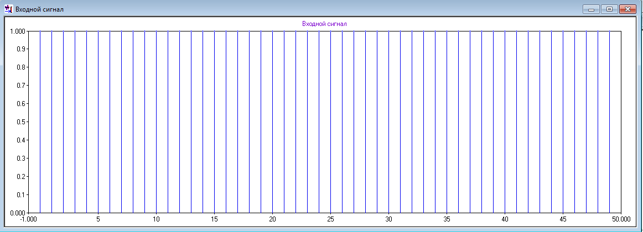Image resolution: width=643 pixels, height=232 pixels.
Task: Click the window icon in the title bar
Action: (8, 9)
